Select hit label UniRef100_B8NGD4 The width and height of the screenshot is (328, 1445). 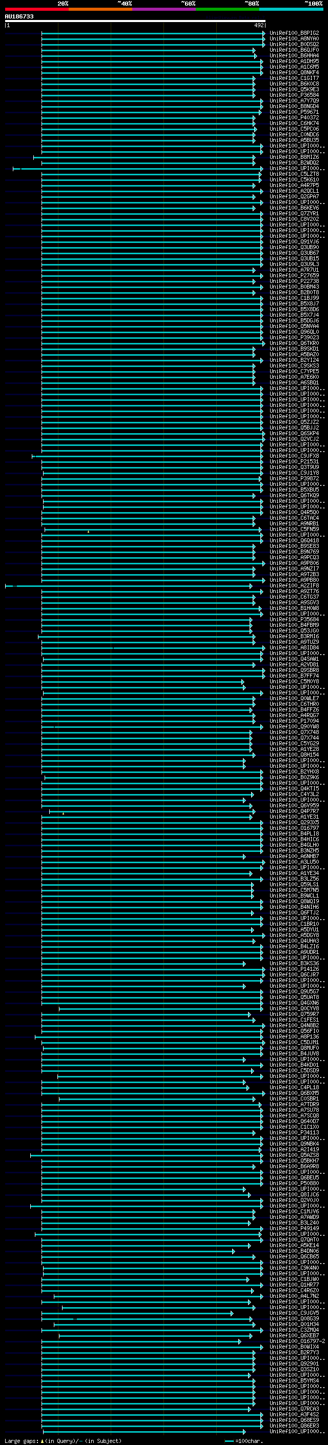[294, 107]
